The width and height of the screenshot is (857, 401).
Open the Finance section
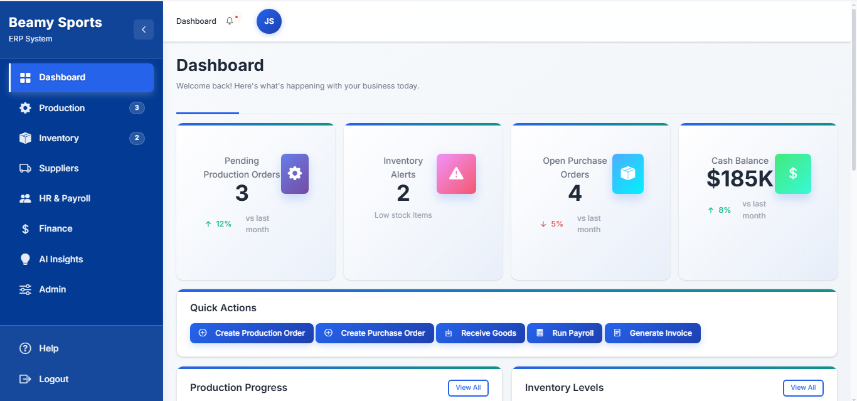click(x=82, y=229)
